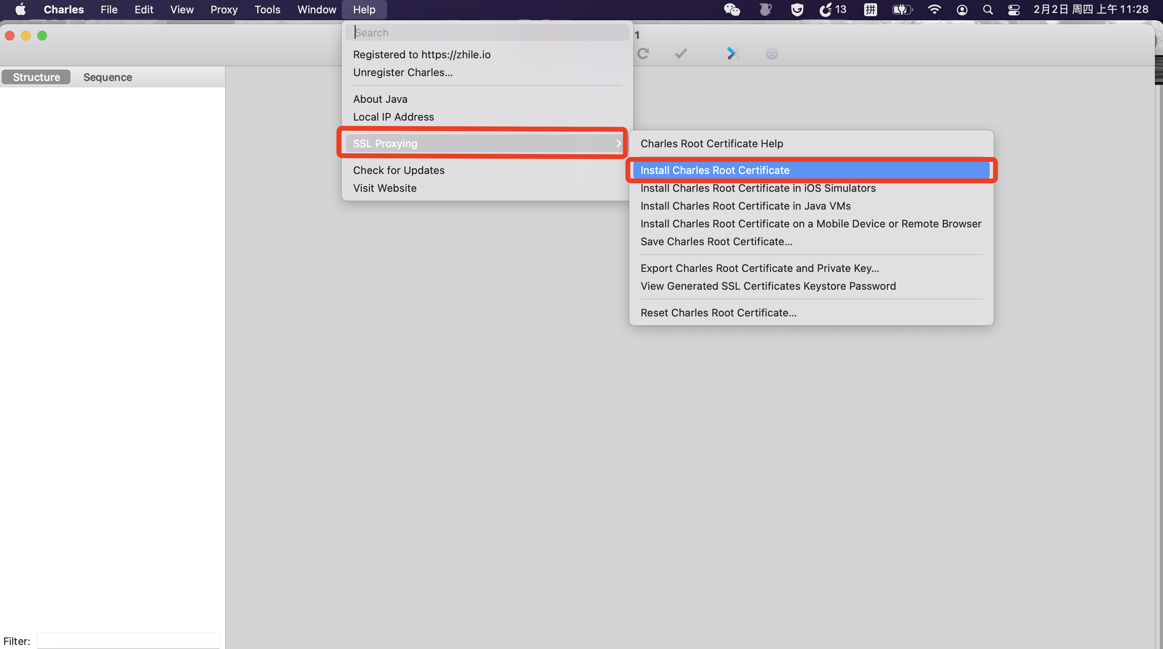1163x649 pixels.
Task: Open Control Center in menu bar
Action: click(1014, 9)
